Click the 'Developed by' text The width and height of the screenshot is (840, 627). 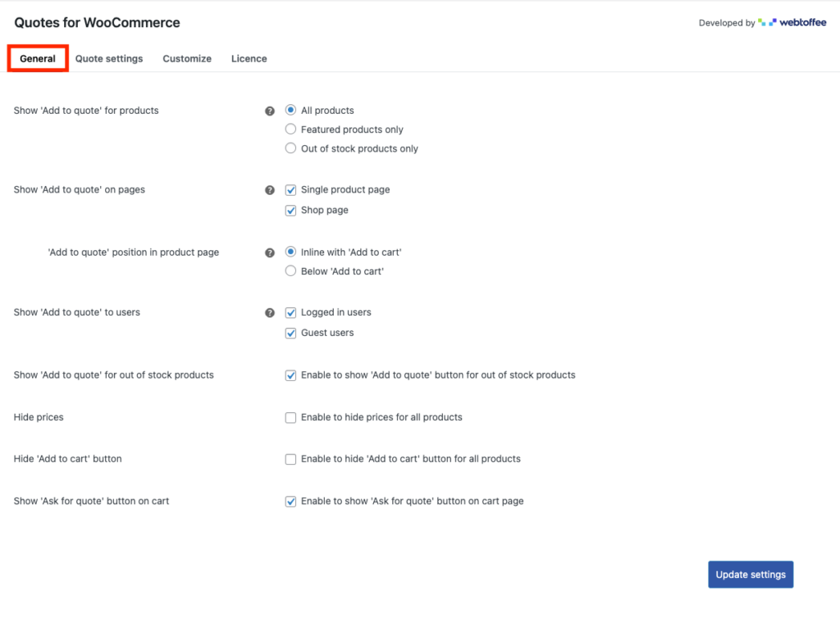727,23
